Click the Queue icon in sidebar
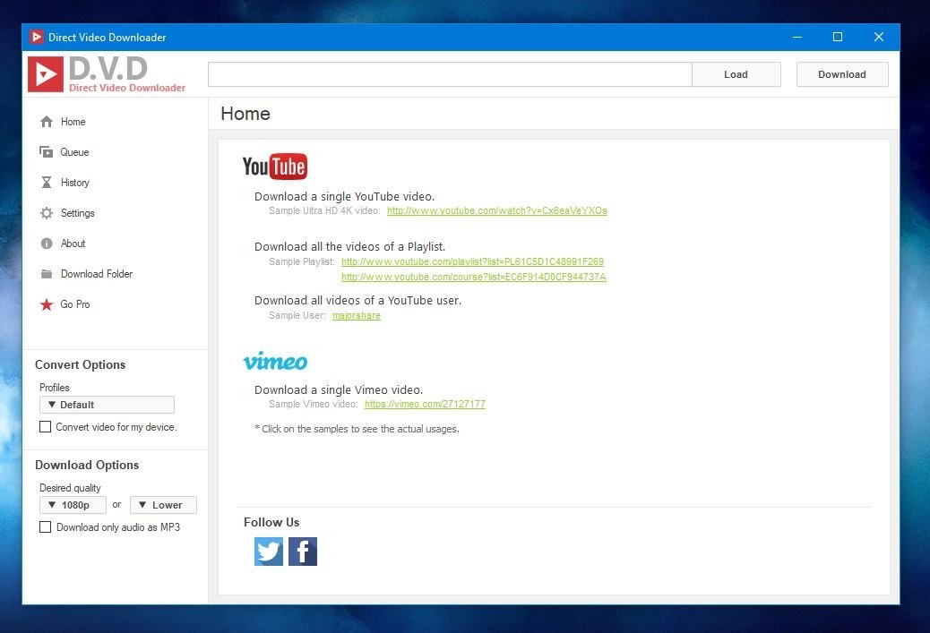 click(x=47, y=152)
